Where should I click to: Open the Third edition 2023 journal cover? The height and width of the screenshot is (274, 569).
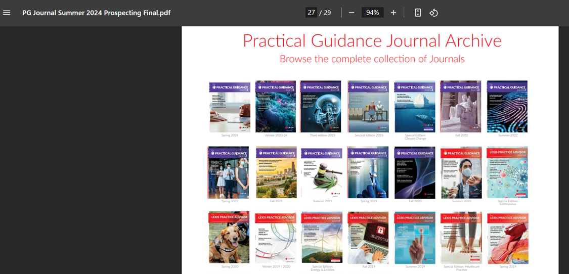[x=321, y=107]
